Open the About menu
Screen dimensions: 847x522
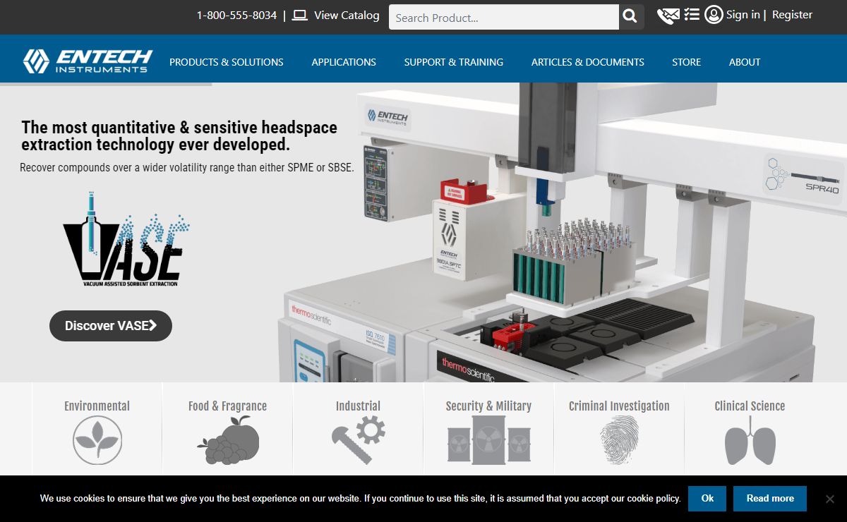745,62
